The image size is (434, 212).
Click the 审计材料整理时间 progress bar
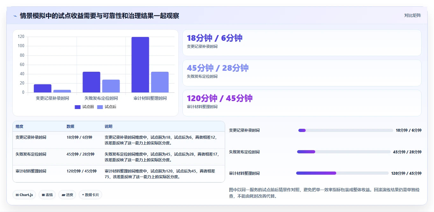[x=342, y=173]
